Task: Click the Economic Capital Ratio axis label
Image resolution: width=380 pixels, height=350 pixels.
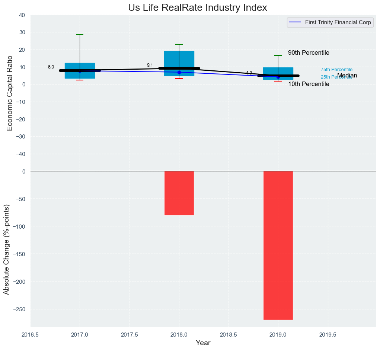Action: point(10,93)
